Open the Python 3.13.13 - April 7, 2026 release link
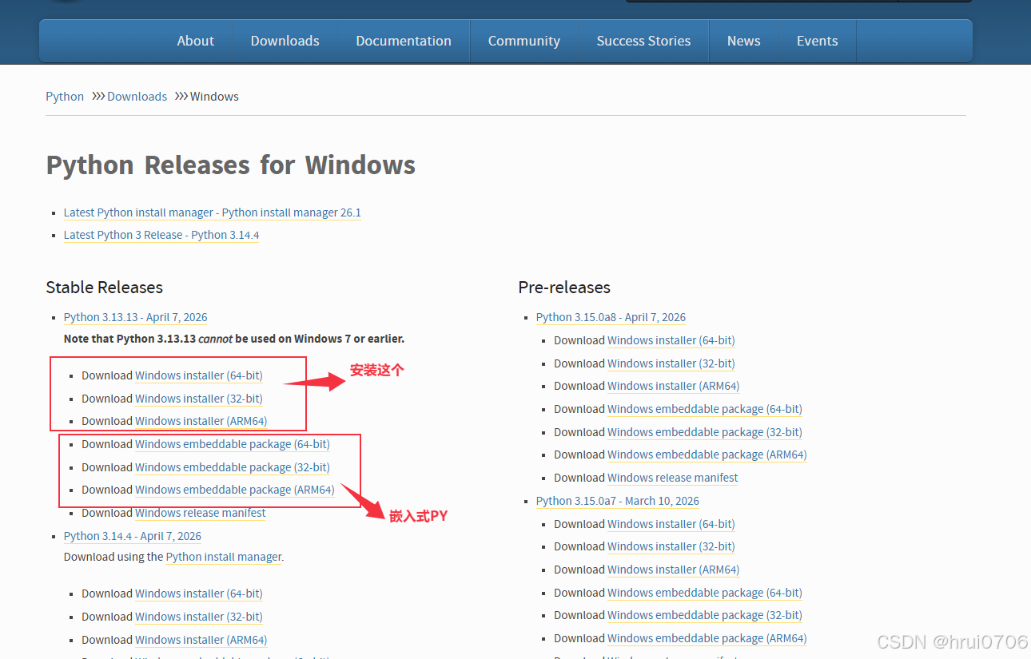 [x=135, y=317]
